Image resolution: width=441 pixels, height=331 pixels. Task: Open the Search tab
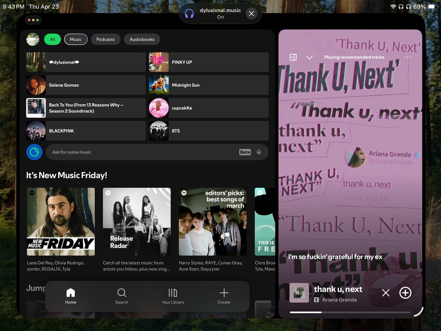coord(122,296)
